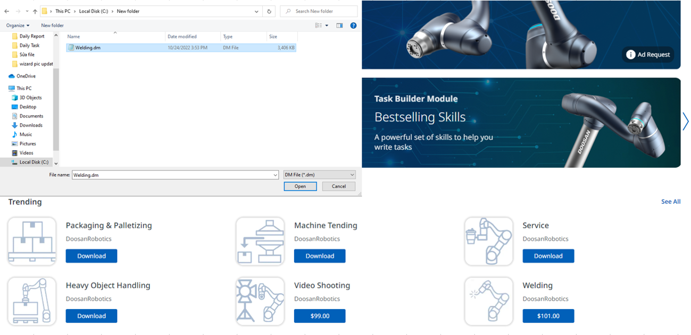Download the Service module
691x335 pixels.
tap(548, 256)
